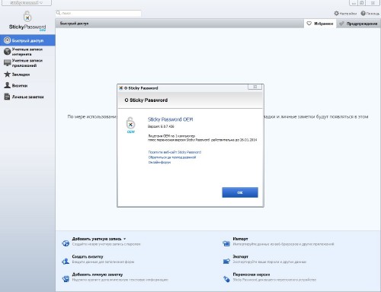The height and width of the screenshot is (292, 381).
Task: Open Bookmarks star icon in sidebar
Action: 7,75
